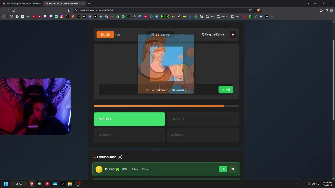Expand the okul bookmarks folder
The image size is (335, 188).
(x=210, y=16)
